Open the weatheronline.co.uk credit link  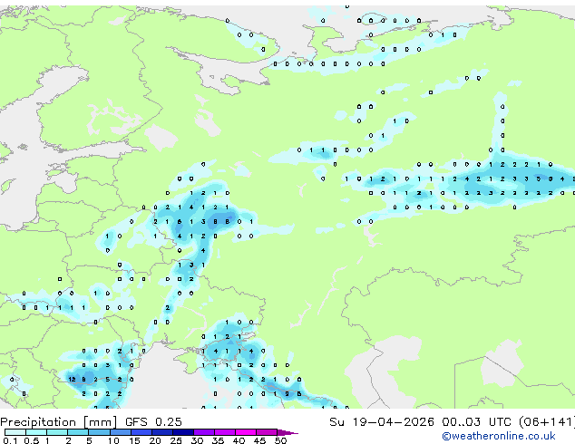click(x=499, y=436)
